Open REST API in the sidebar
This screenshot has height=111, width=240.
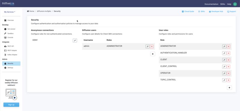[9, 46]
